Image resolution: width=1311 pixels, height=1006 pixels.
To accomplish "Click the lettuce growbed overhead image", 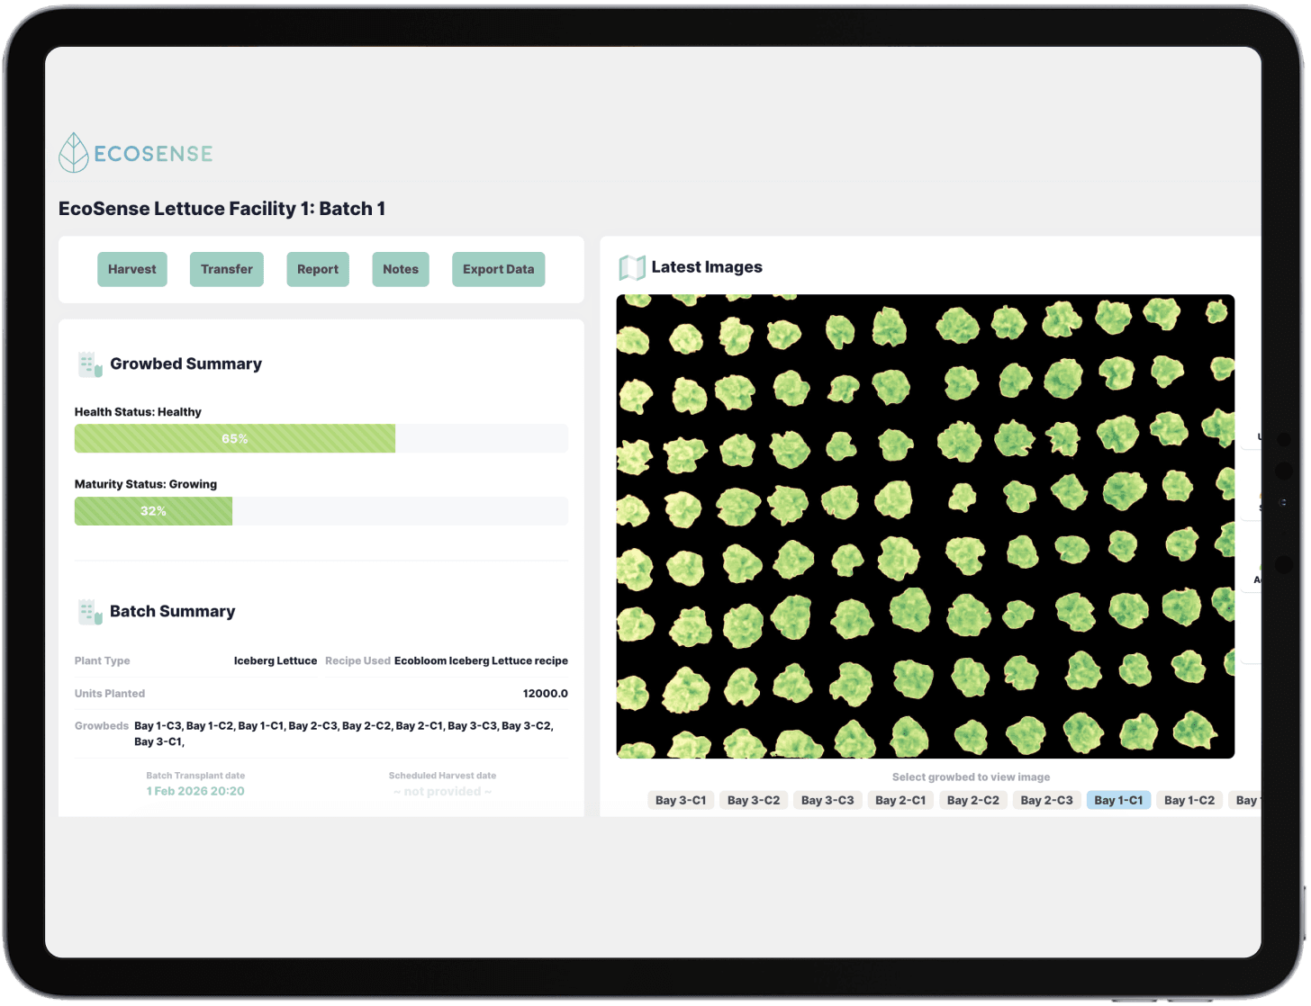I will 926,526.
